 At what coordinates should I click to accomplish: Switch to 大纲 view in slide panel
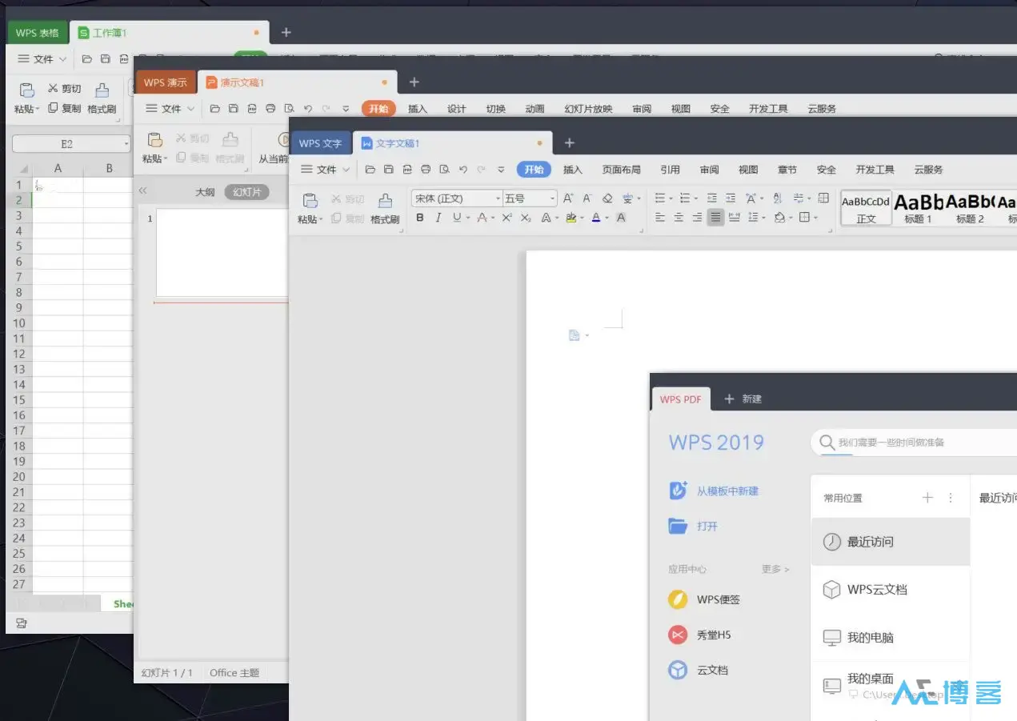click(x=206, y=192)
